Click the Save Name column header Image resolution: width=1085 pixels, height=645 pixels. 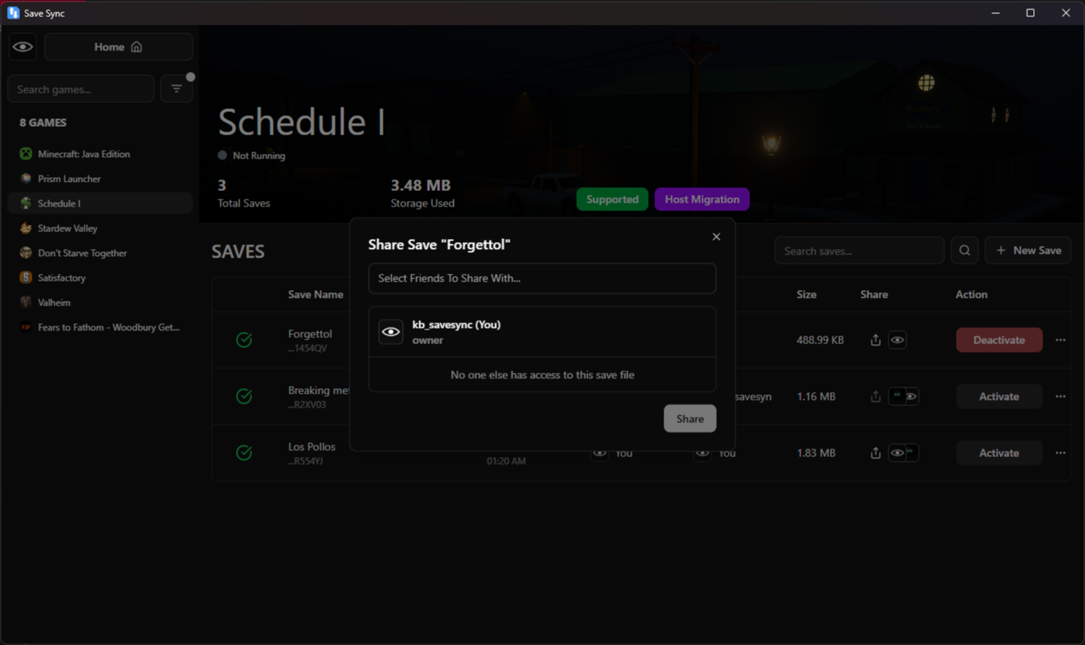click(x=316, y=295)
